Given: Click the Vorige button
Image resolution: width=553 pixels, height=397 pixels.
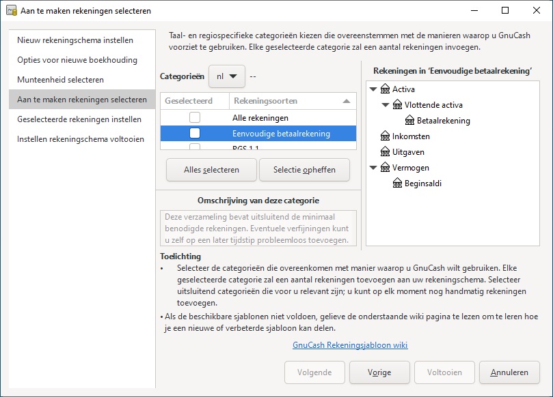Looking at the screenshot, I should click(x=379, y=372).
